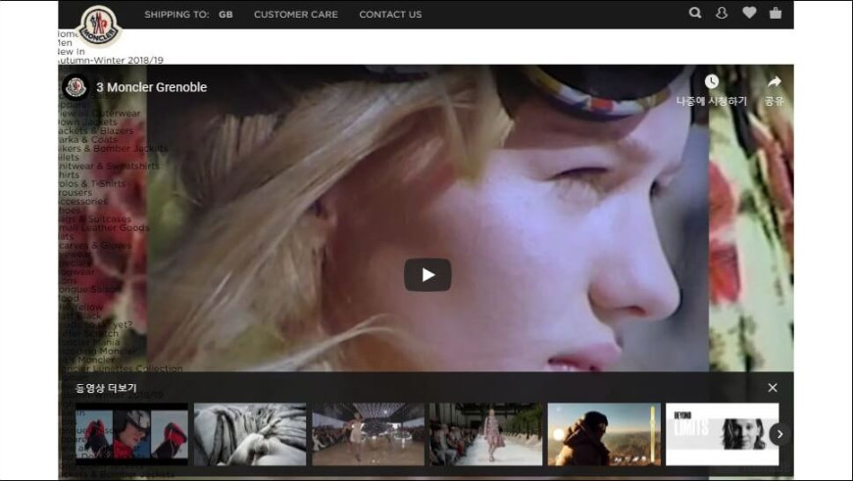Open the wishlist heart icon
This screenshot has width=853, height=481.
(749, 13)
